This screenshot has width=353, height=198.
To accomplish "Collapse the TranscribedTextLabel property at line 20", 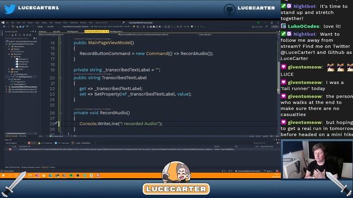I will (61, 78).
